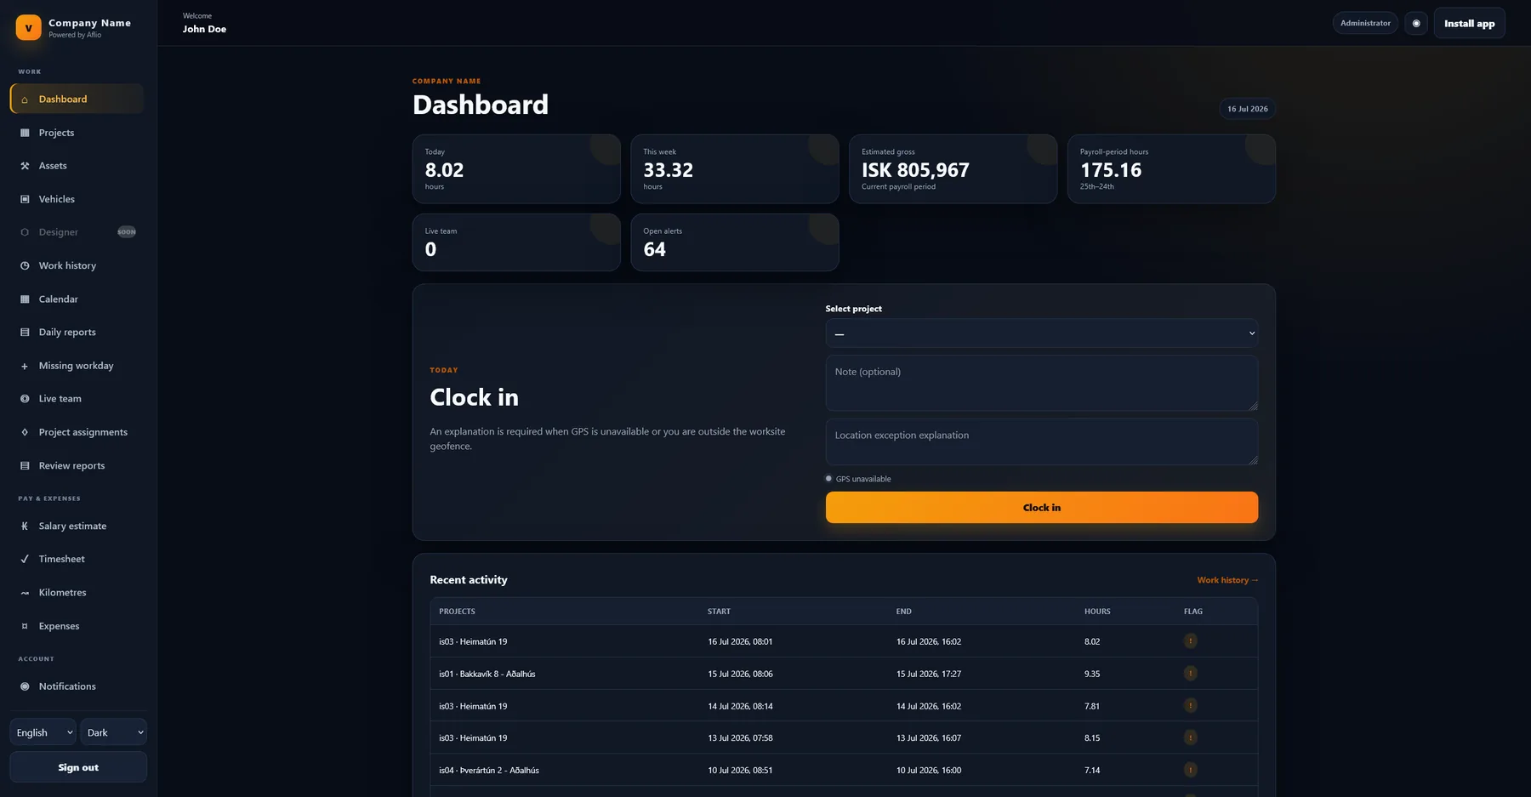This screenshot has width=1531, height=797.
Task: Open the English language selector
Action: pos(43,732)
